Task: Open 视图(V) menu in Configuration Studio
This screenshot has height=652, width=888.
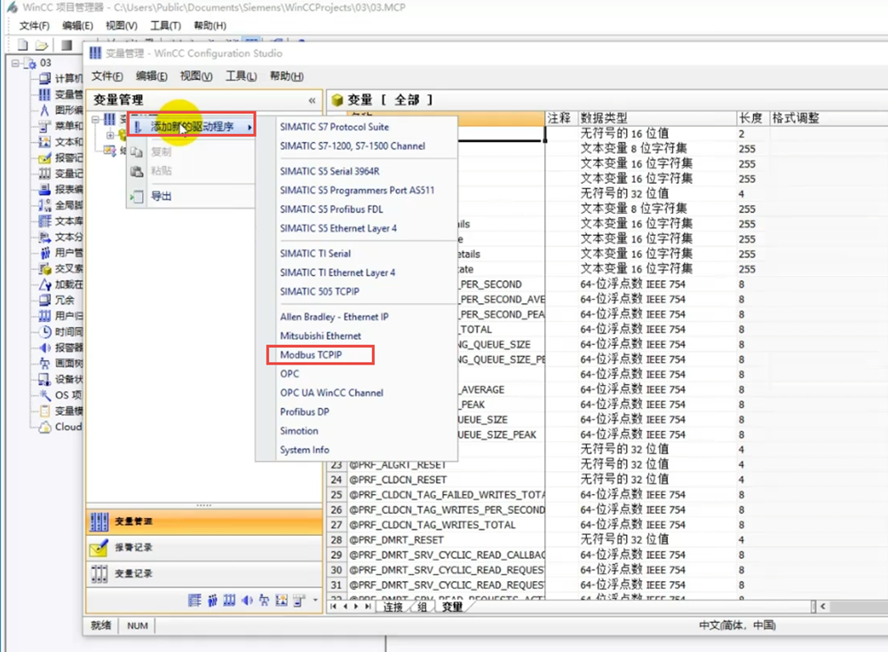Action: (x=196, y=76)
